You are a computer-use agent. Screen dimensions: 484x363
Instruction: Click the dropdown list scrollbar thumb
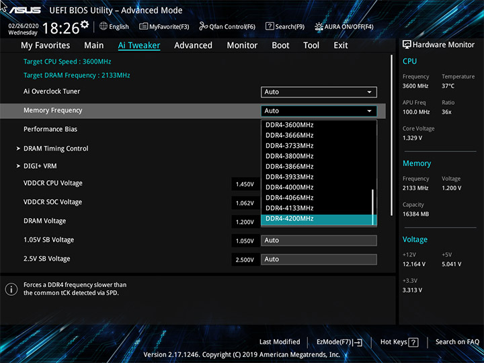[373, 207]
